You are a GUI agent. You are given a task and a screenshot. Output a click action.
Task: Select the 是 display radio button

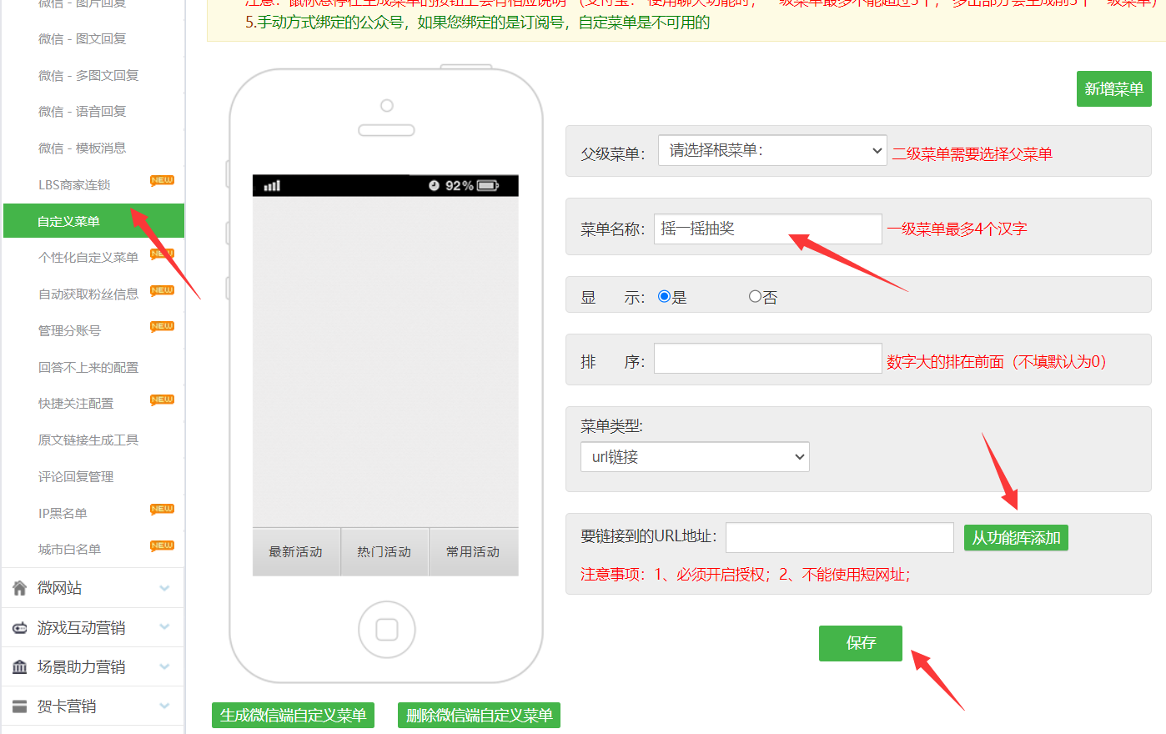point(665,297)
